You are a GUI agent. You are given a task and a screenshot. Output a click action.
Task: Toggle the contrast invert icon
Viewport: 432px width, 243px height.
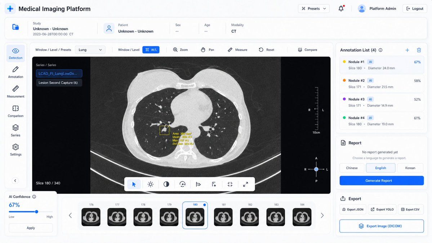tap(166, 184)
